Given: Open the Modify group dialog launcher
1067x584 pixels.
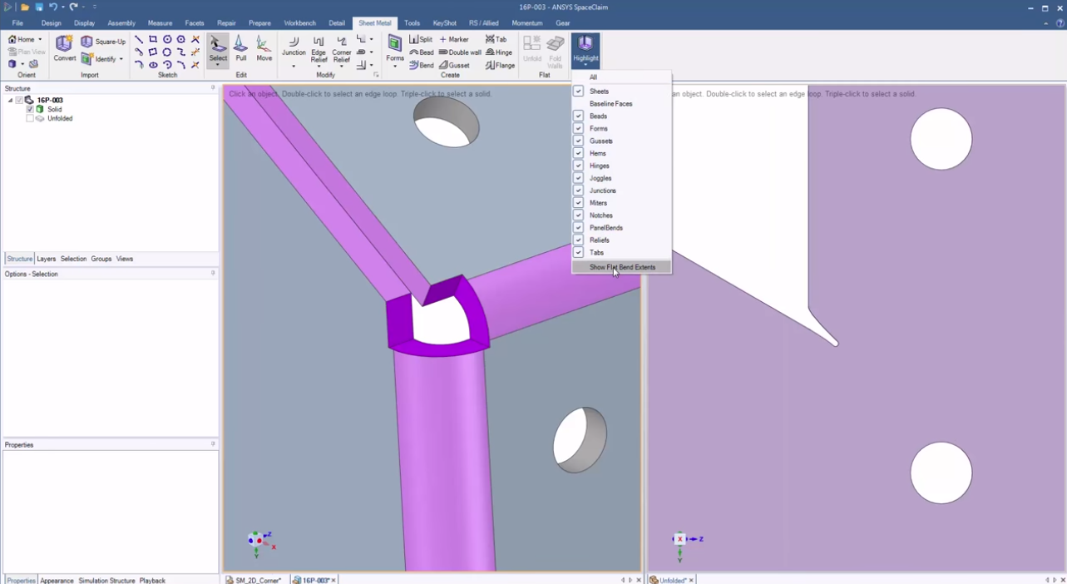Looking at the screenshot, I should pos(376,75).
